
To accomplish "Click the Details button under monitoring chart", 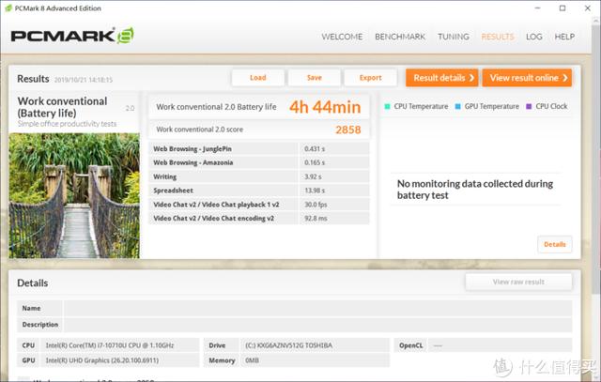I will [555, 244].
